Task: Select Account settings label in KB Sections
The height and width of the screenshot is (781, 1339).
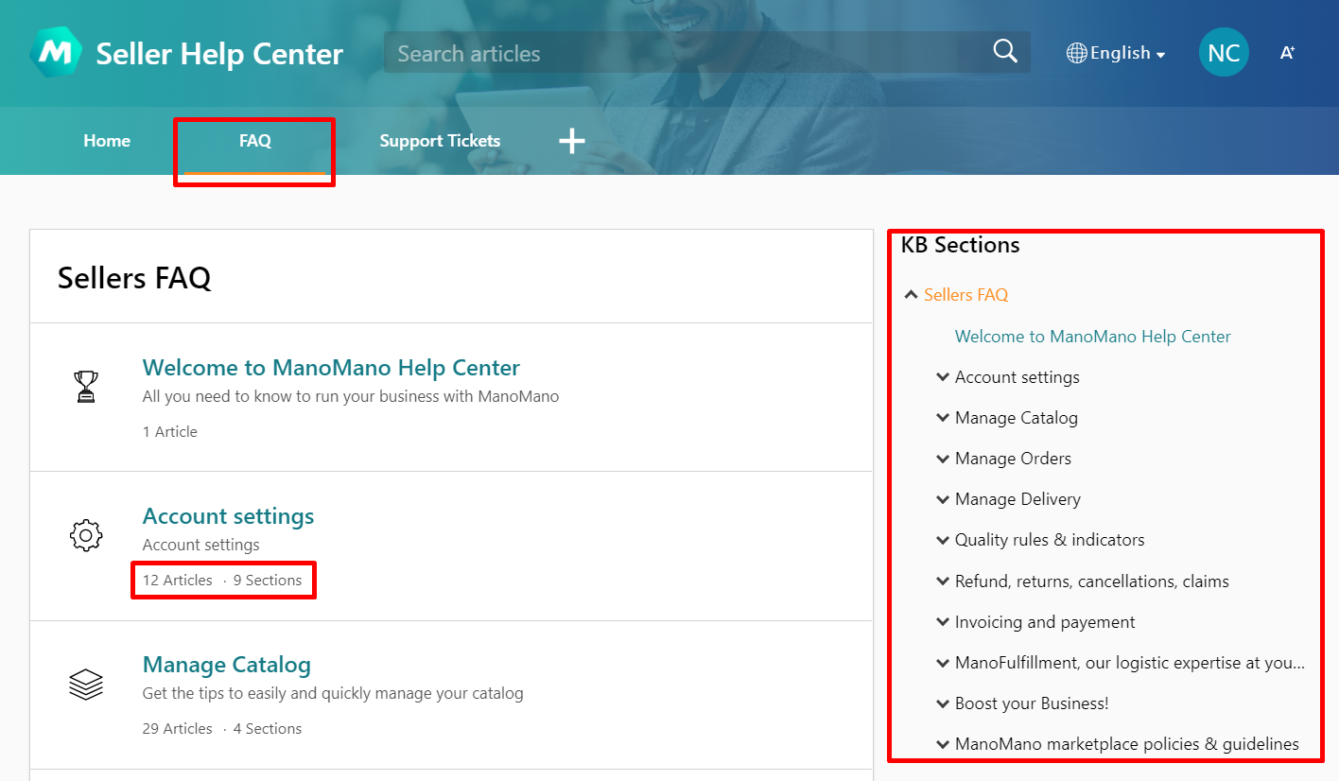Action: click(1017, 377)
